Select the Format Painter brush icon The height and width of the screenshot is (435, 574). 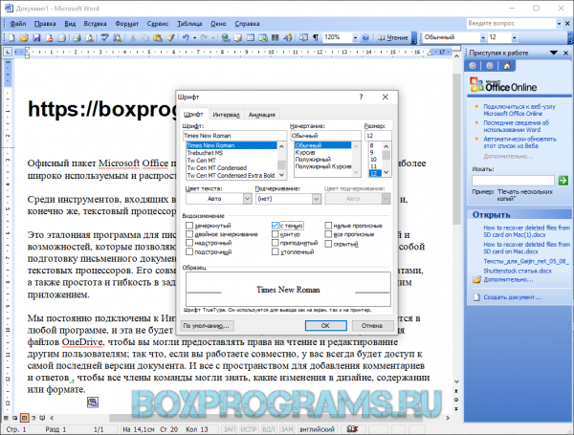click(x=170, y=37)
